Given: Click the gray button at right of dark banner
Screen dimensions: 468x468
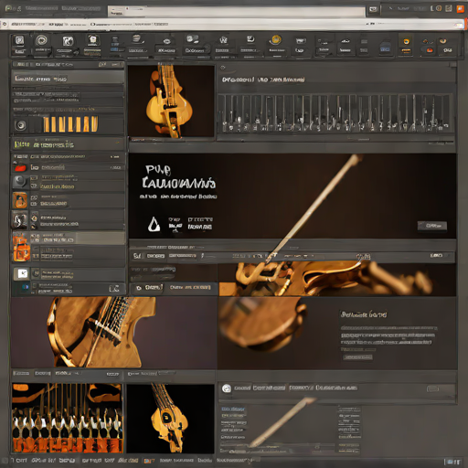Looking at the screenshot, I should click(432, 226).
